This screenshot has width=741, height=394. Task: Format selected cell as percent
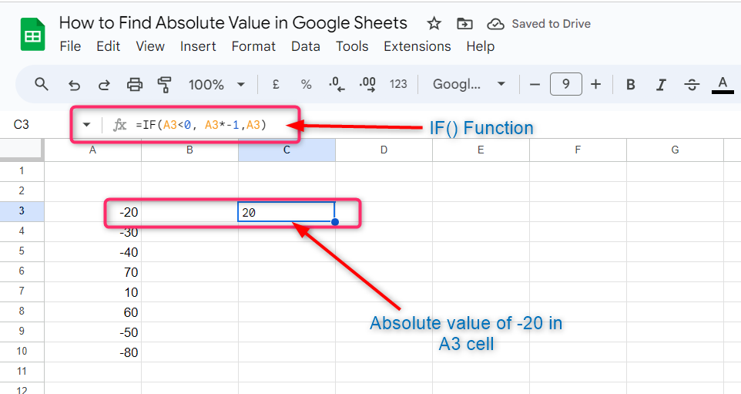(306, 84)
